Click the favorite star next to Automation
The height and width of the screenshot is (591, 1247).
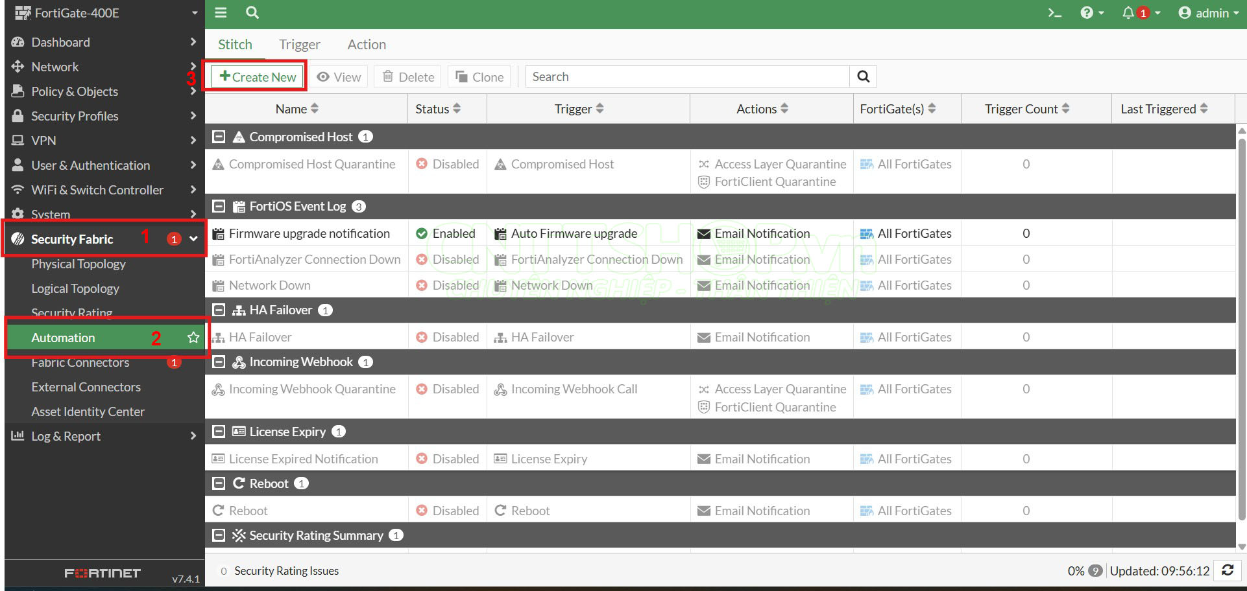tap(193, 338)
